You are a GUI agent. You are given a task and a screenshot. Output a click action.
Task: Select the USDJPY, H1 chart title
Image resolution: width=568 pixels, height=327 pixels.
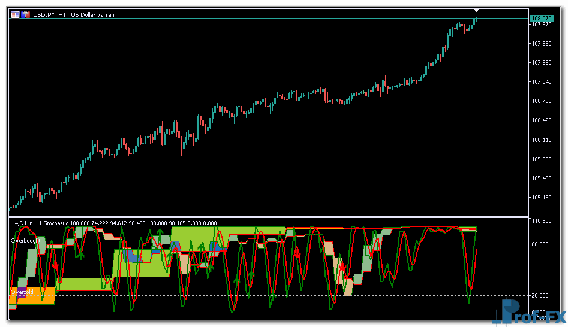click(x=73, y=14)
